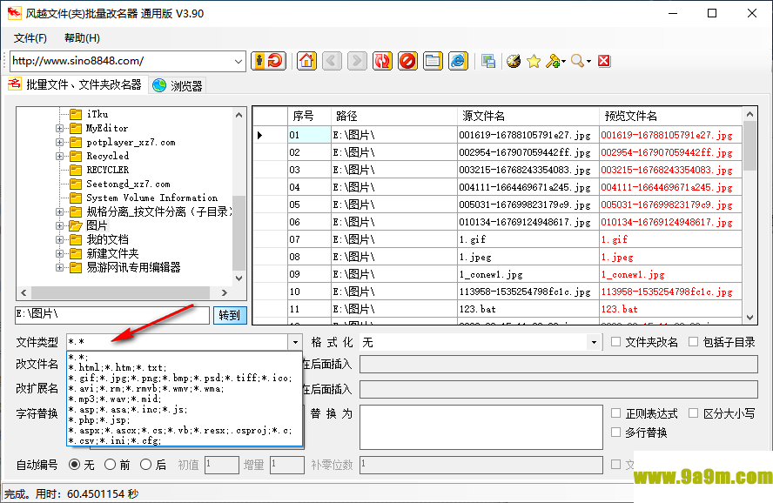
Task: Click the row indicator arrow beside row 01
Action: 259,135
